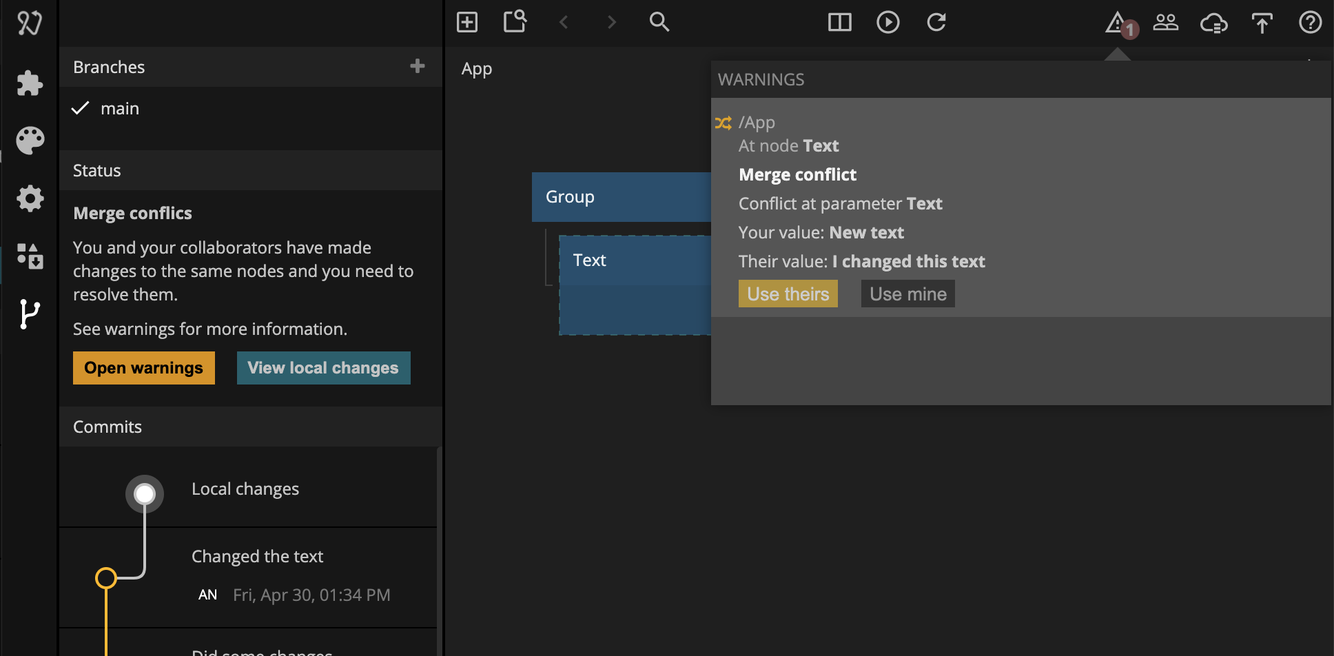Toggle the split layout view icon
Image resolution: width=1334 pixels, height=656 pixels.
(x=839, y=23)
